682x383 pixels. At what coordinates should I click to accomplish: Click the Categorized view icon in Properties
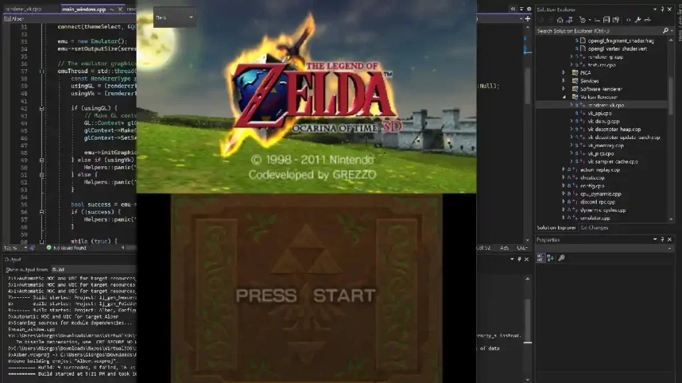pyautogui.click(x=540, y=258)
